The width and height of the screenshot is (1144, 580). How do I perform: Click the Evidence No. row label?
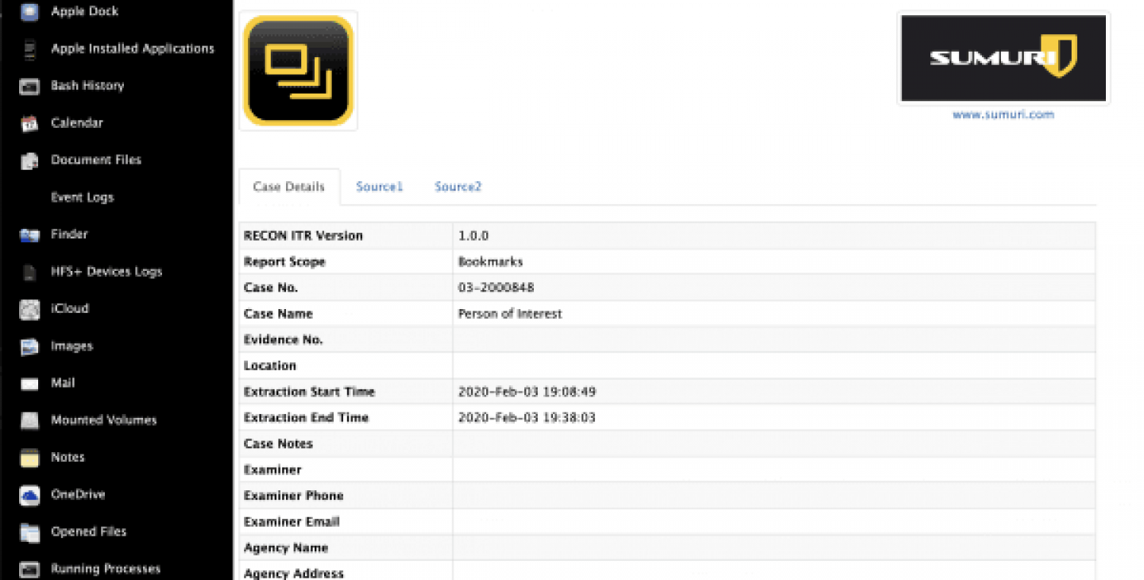click(x=284, y=340)
